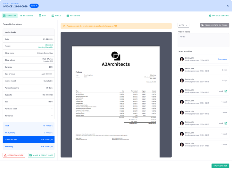This screenshot has width=232, height=171.
Task: Open the FR20010 project link
Action: pos(49,45)
